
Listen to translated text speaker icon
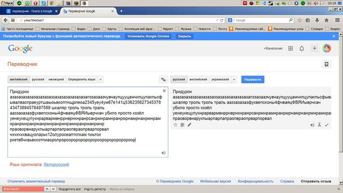point(312,125)
